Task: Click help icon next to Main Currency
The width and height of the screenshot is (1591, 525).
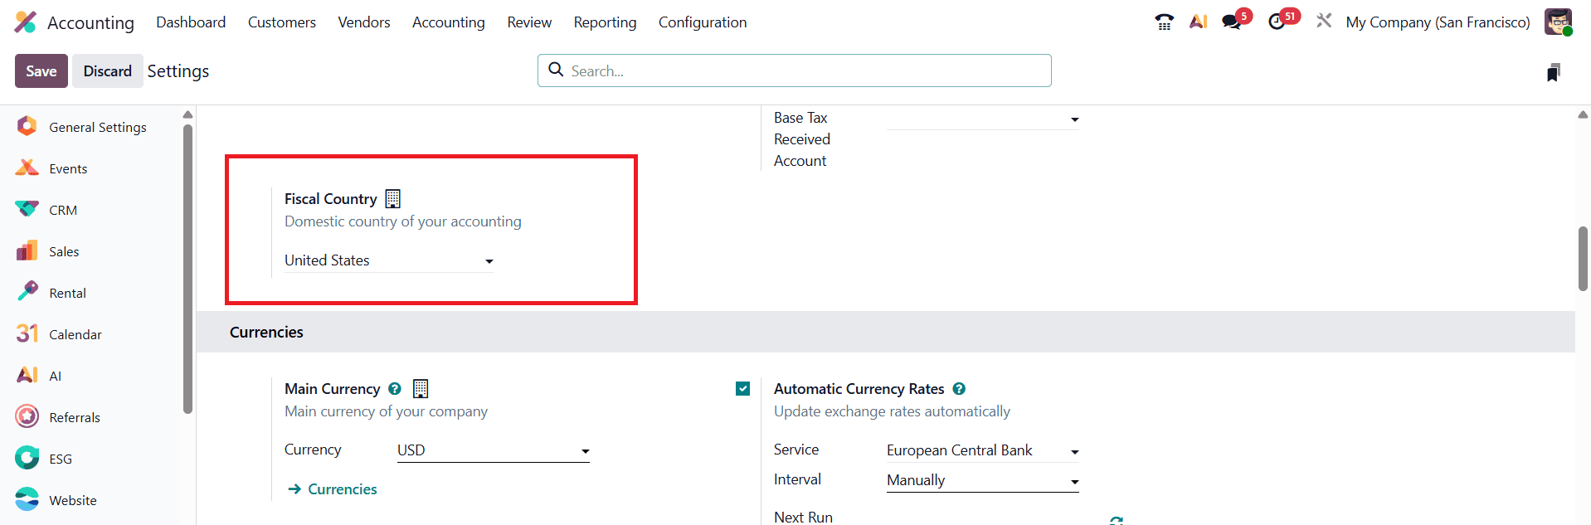Action: [x=395, y=389]
